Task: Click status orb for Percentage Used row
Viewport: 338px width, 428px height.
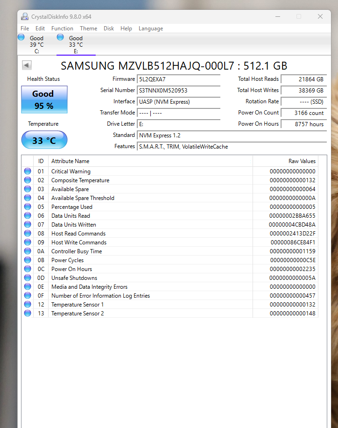Action: 28,207
